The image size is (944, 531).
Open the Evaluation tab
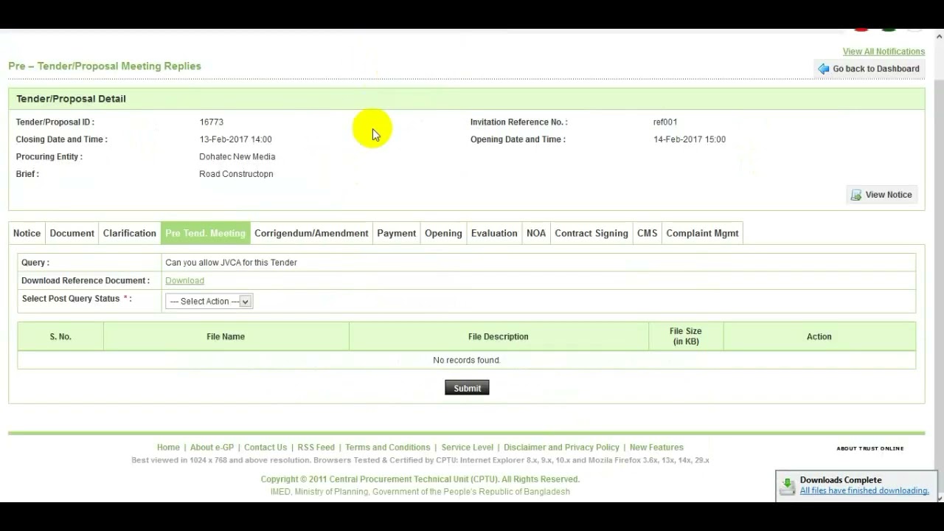pos(494,233)
